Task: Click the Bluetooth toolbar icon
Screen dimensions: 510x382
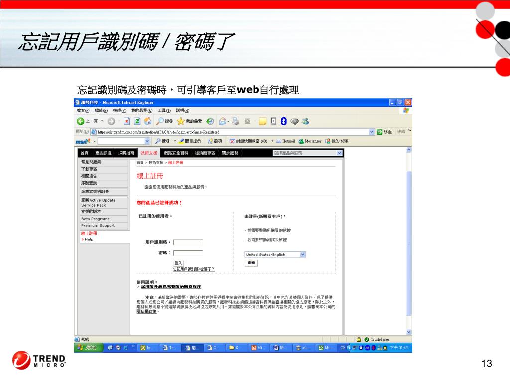Action: point(283,121)
